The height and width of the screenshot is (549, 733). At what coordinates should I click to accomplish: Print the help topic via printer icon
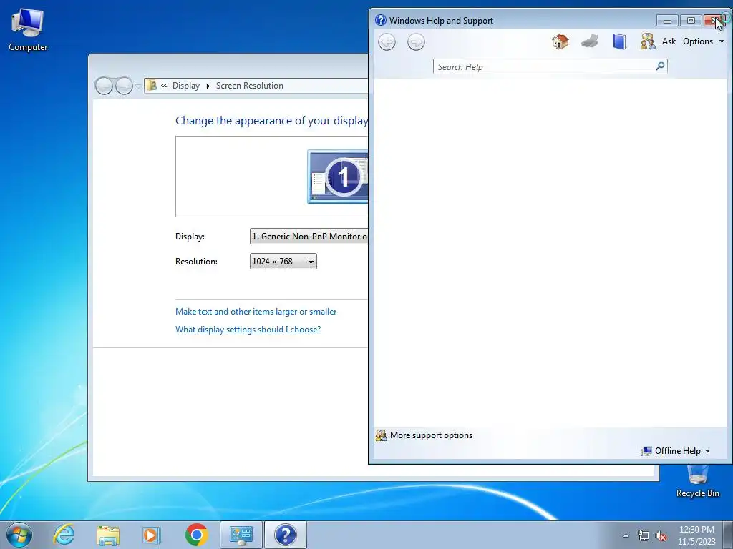point(590,41)
